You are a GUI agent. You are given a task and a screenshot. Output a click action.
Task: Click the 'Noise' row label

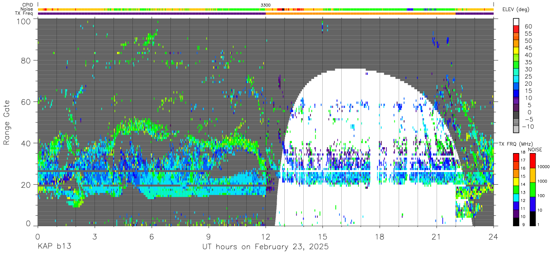[27, 9]
